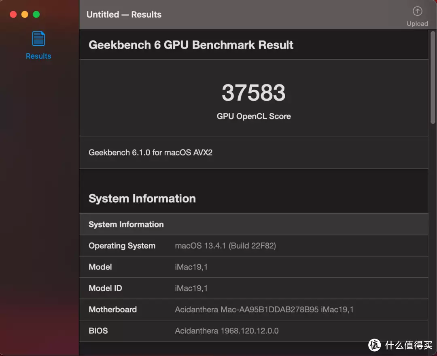Select iMac19,1 value in Model ID row
The height and width of the screenshot is (356, 437).
point(191,288)
